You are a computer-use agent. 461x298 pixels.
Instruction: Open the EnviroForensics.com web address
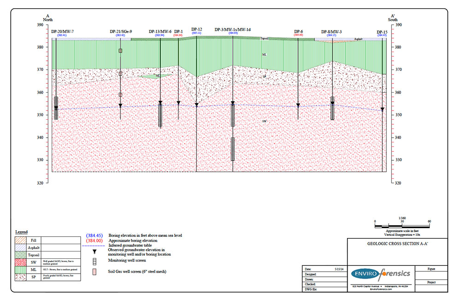tap(381, 289)
